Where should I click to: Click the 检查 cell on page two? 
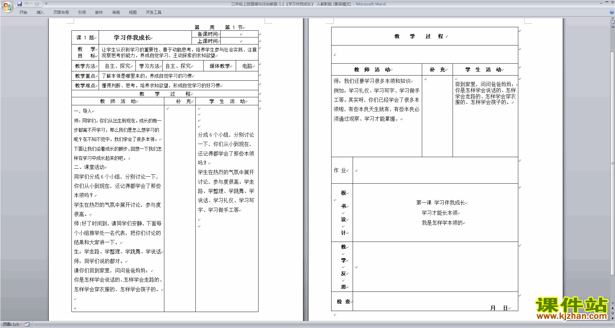[x=342, y=301]
